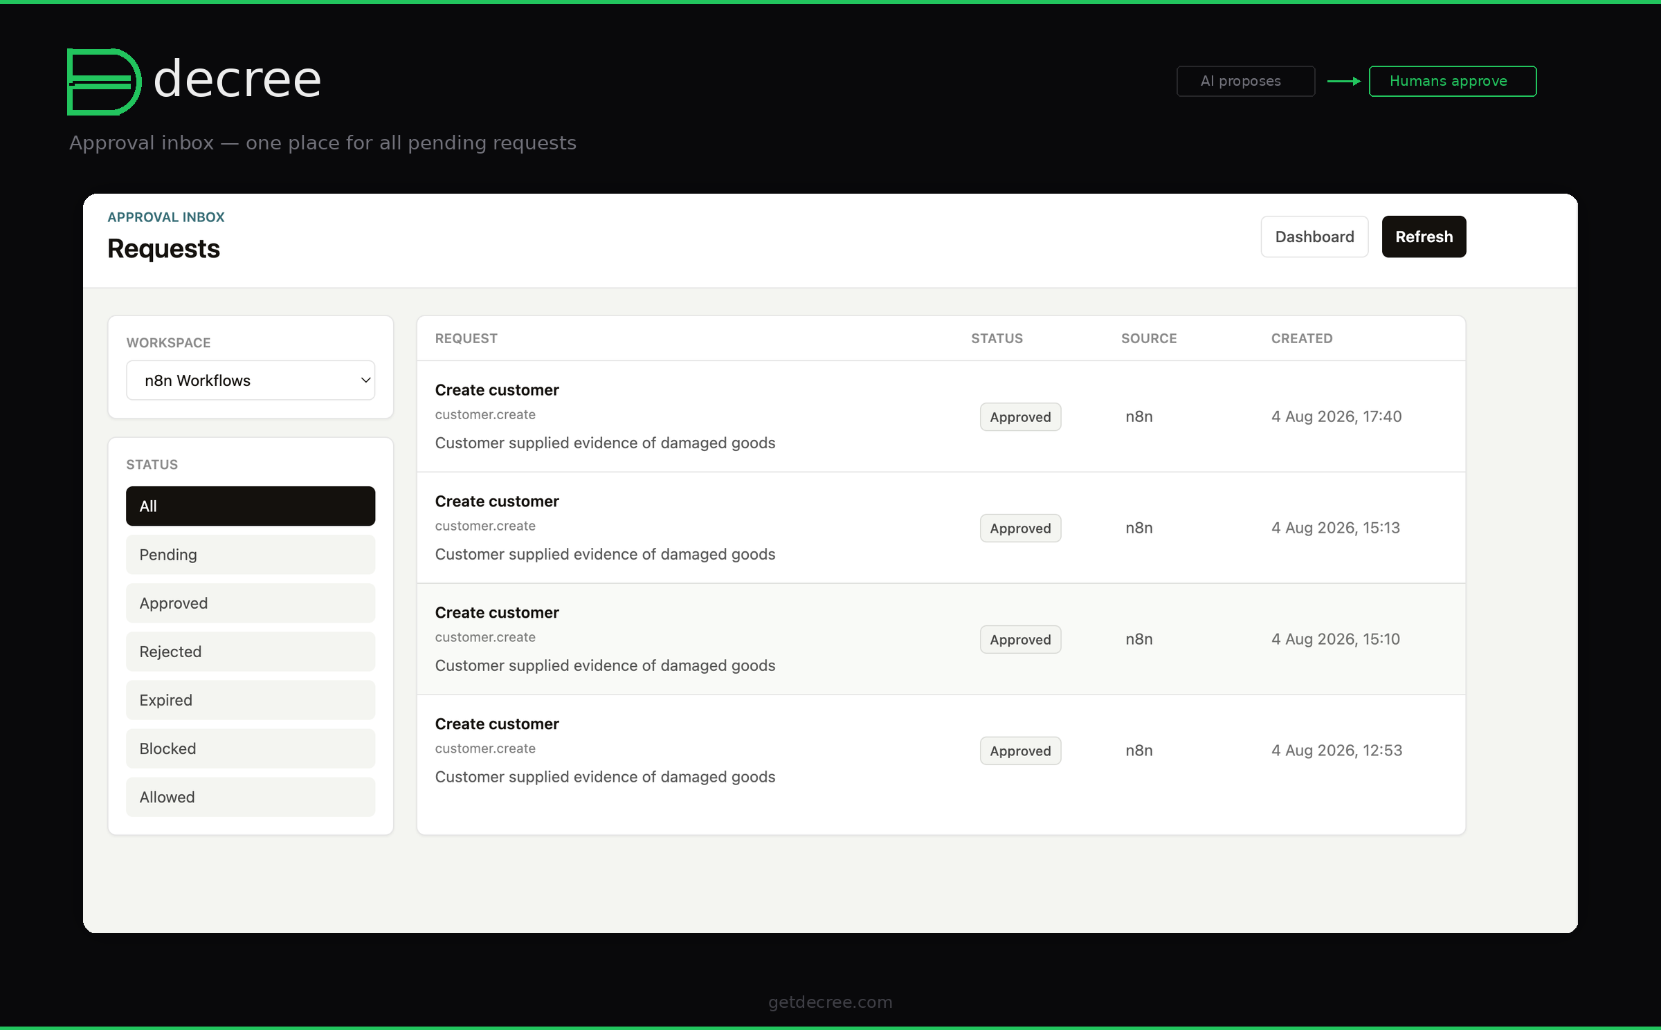Open the n8n Workflows workspace dropdown

[251, 380]
